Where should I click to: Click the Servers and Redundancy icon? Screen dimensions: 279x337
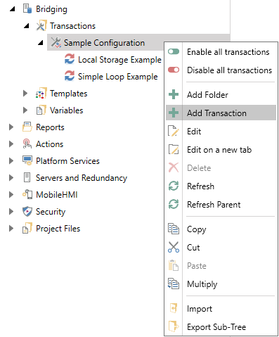pyautogui.click(x=27, y=177)
